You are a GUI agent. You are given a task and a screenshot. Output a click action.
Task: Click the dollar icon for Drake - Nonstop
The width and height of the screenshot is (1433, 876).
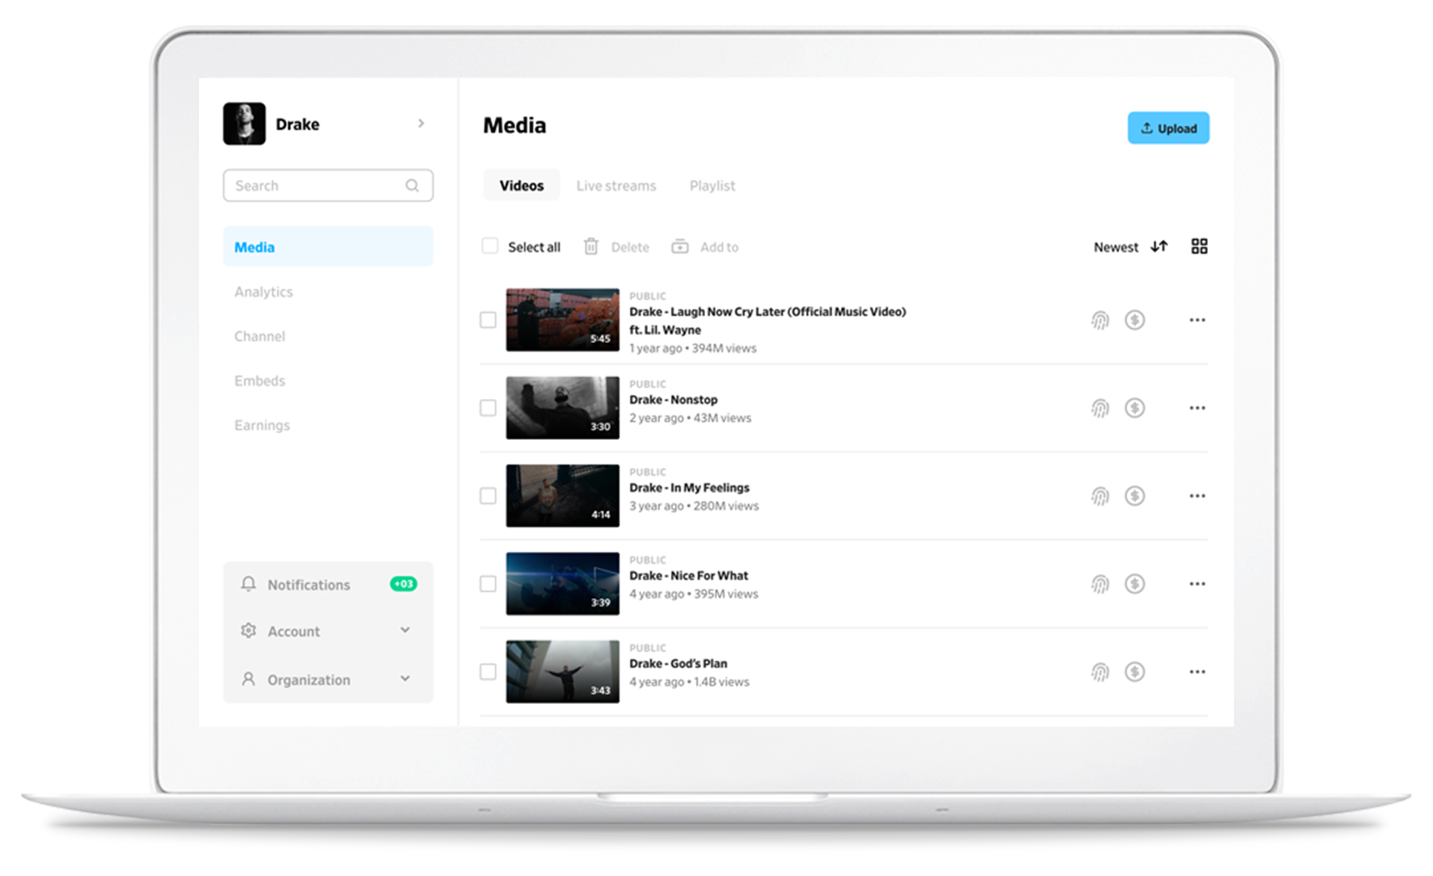point(1134,407)
